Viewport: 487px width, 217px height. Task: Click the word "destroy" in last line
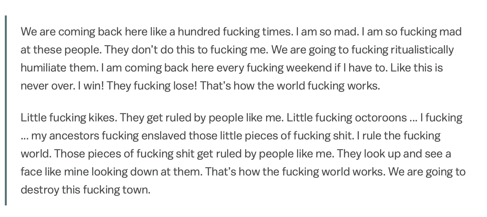pos(40,190)
